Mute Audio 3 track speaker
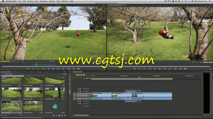This screenshot has width=213, height=119. coord(78,103)
